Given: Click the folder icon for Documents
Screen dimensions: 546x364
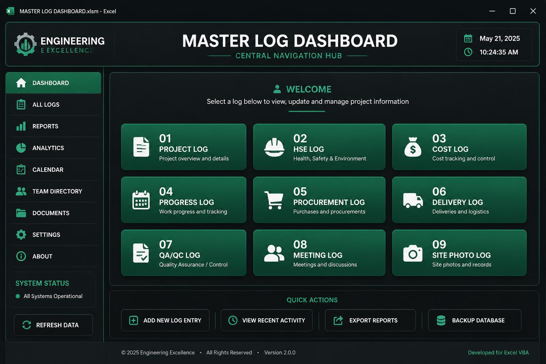Looking at the screenshot, I should click(21, 213).
